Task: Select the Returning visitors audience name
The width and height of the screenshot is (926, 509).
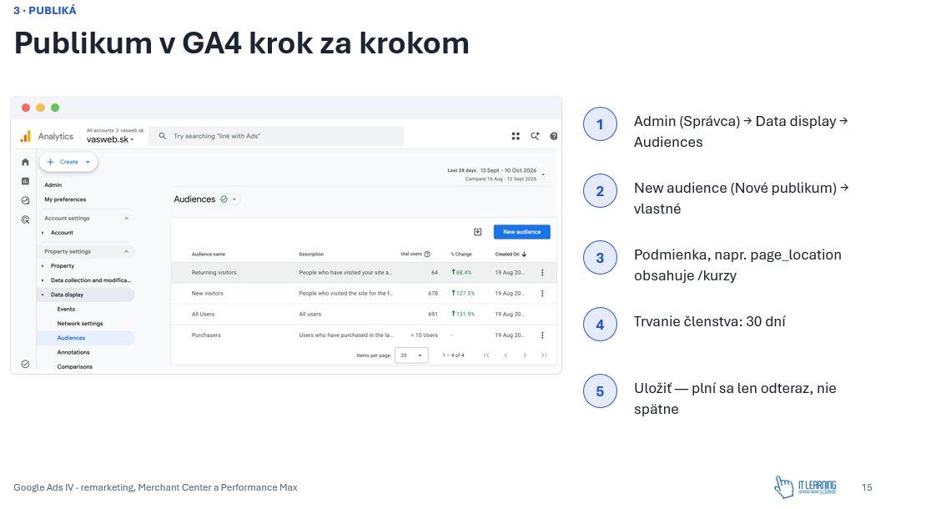Action: click(x=214, y=273)
